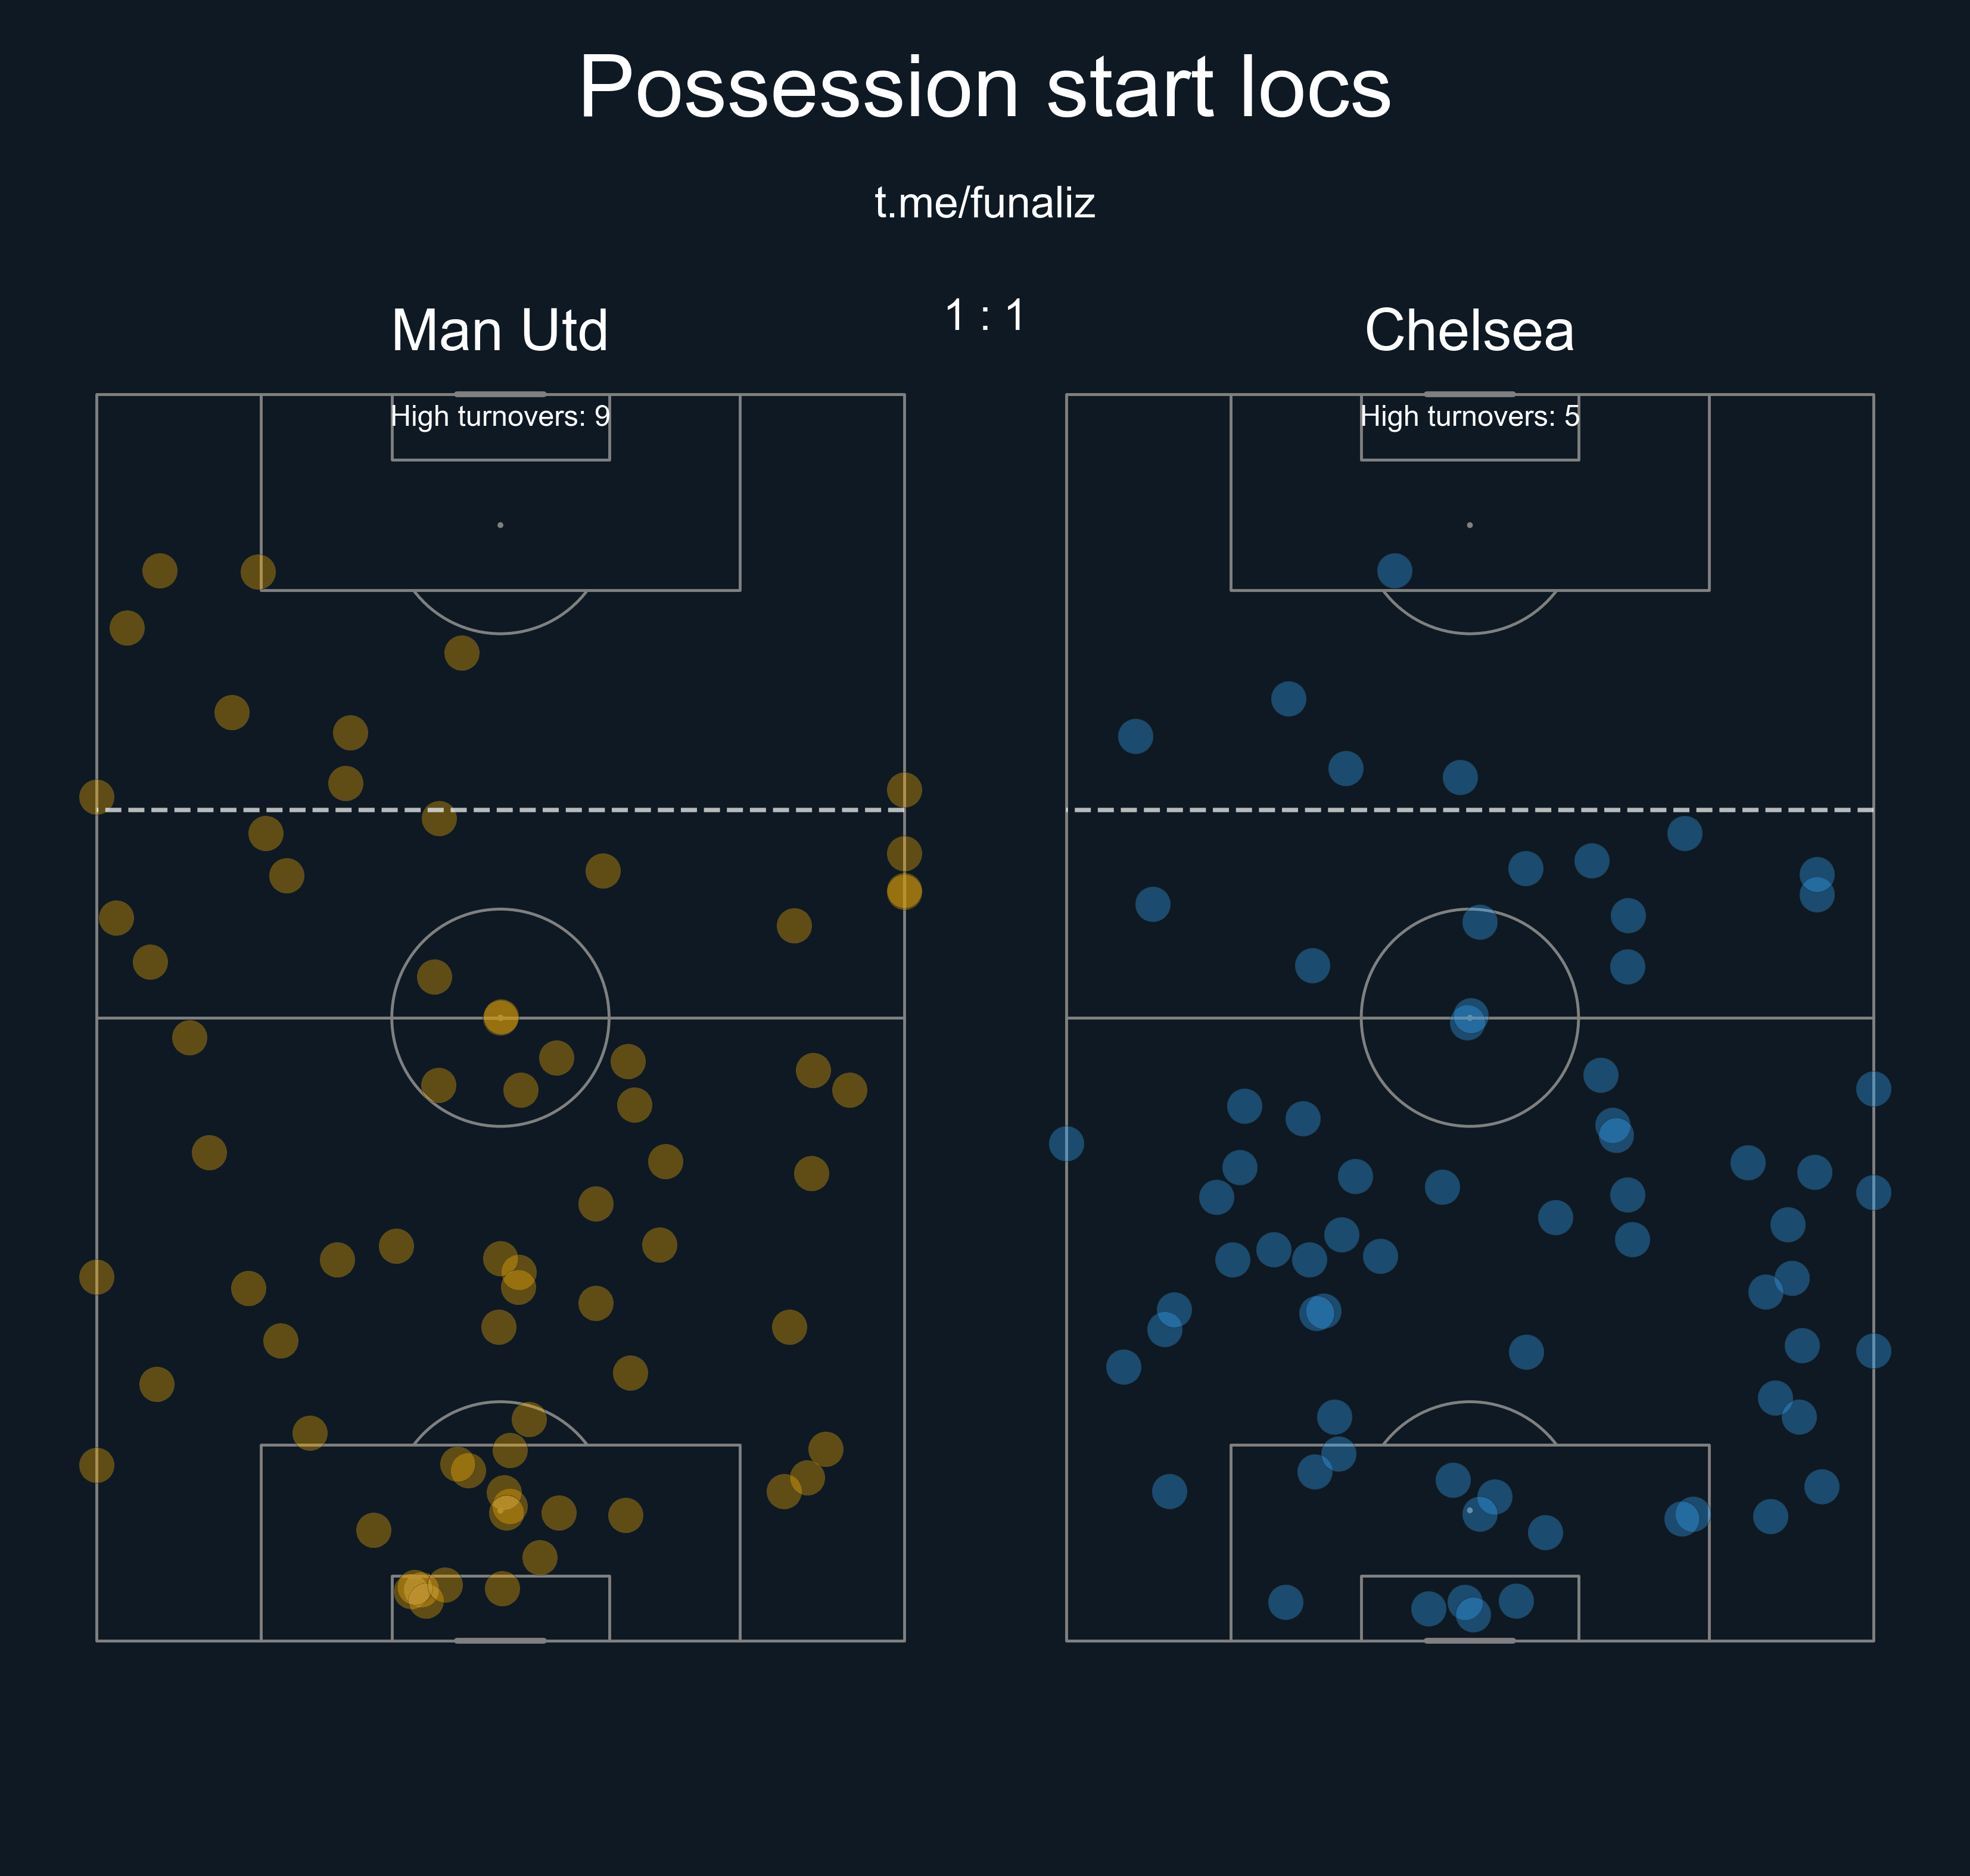
Task: Click the blue dot on Chelsea pitch's left touchline
Action: [1066, 1143]
